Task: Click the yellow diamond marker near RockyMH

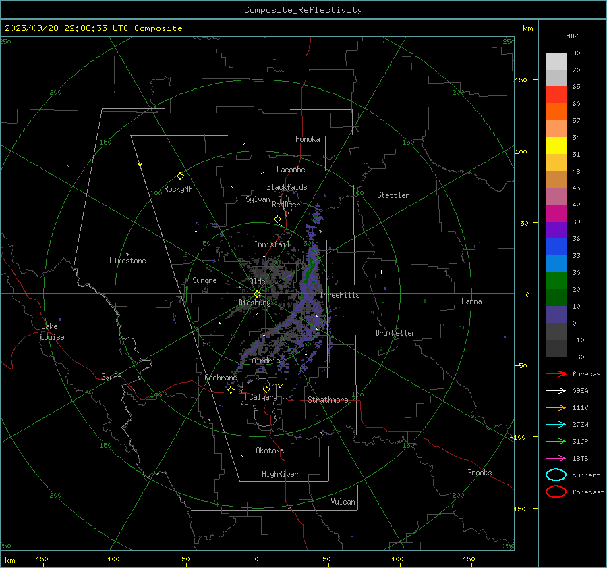Action: tap(180, 176)
